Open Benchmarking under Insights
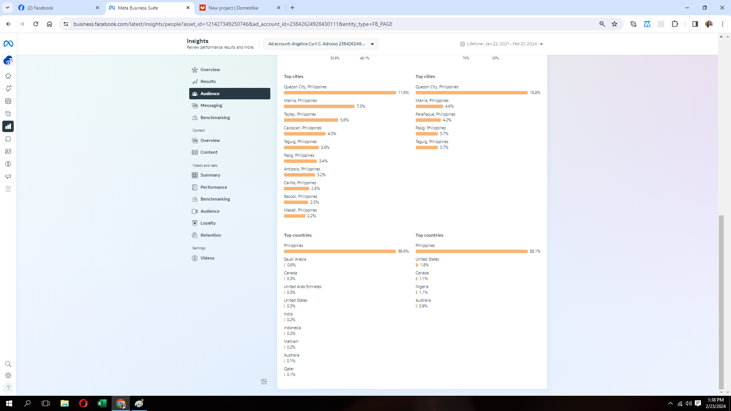 230,118
